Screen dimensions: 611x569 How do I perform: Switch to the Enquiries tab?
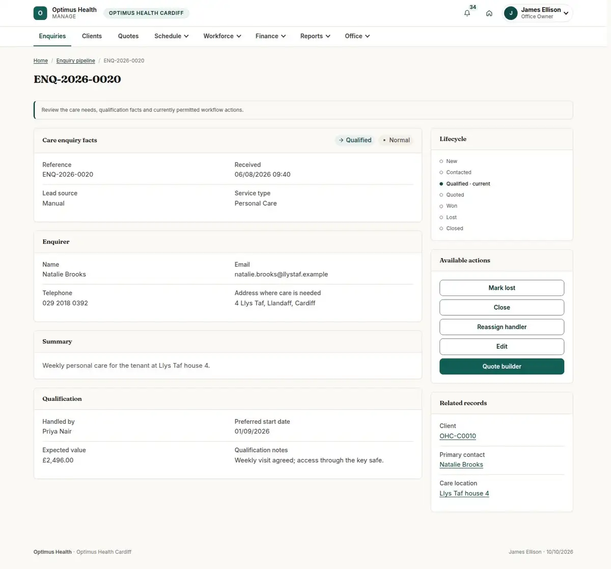pyautogui.click(x=52, y=36)
